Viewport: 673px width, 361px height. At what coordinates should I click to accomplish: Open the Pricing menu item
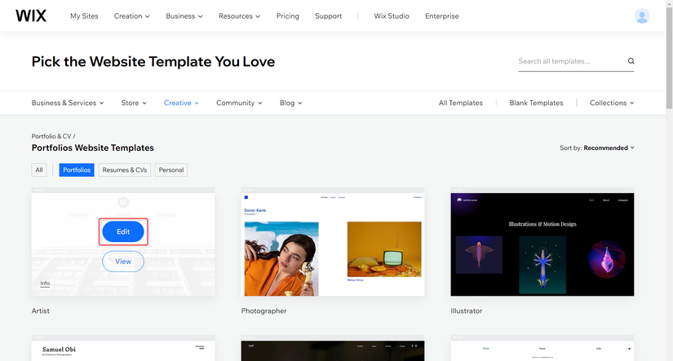tap(288, 15)
